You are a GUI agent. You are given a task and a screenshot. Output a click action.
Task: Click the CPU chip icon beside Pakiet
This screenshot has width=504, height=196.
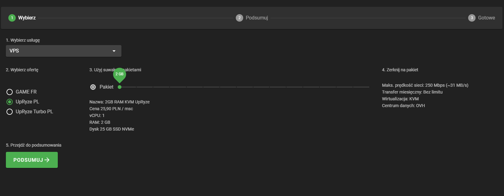pos(93,87)
